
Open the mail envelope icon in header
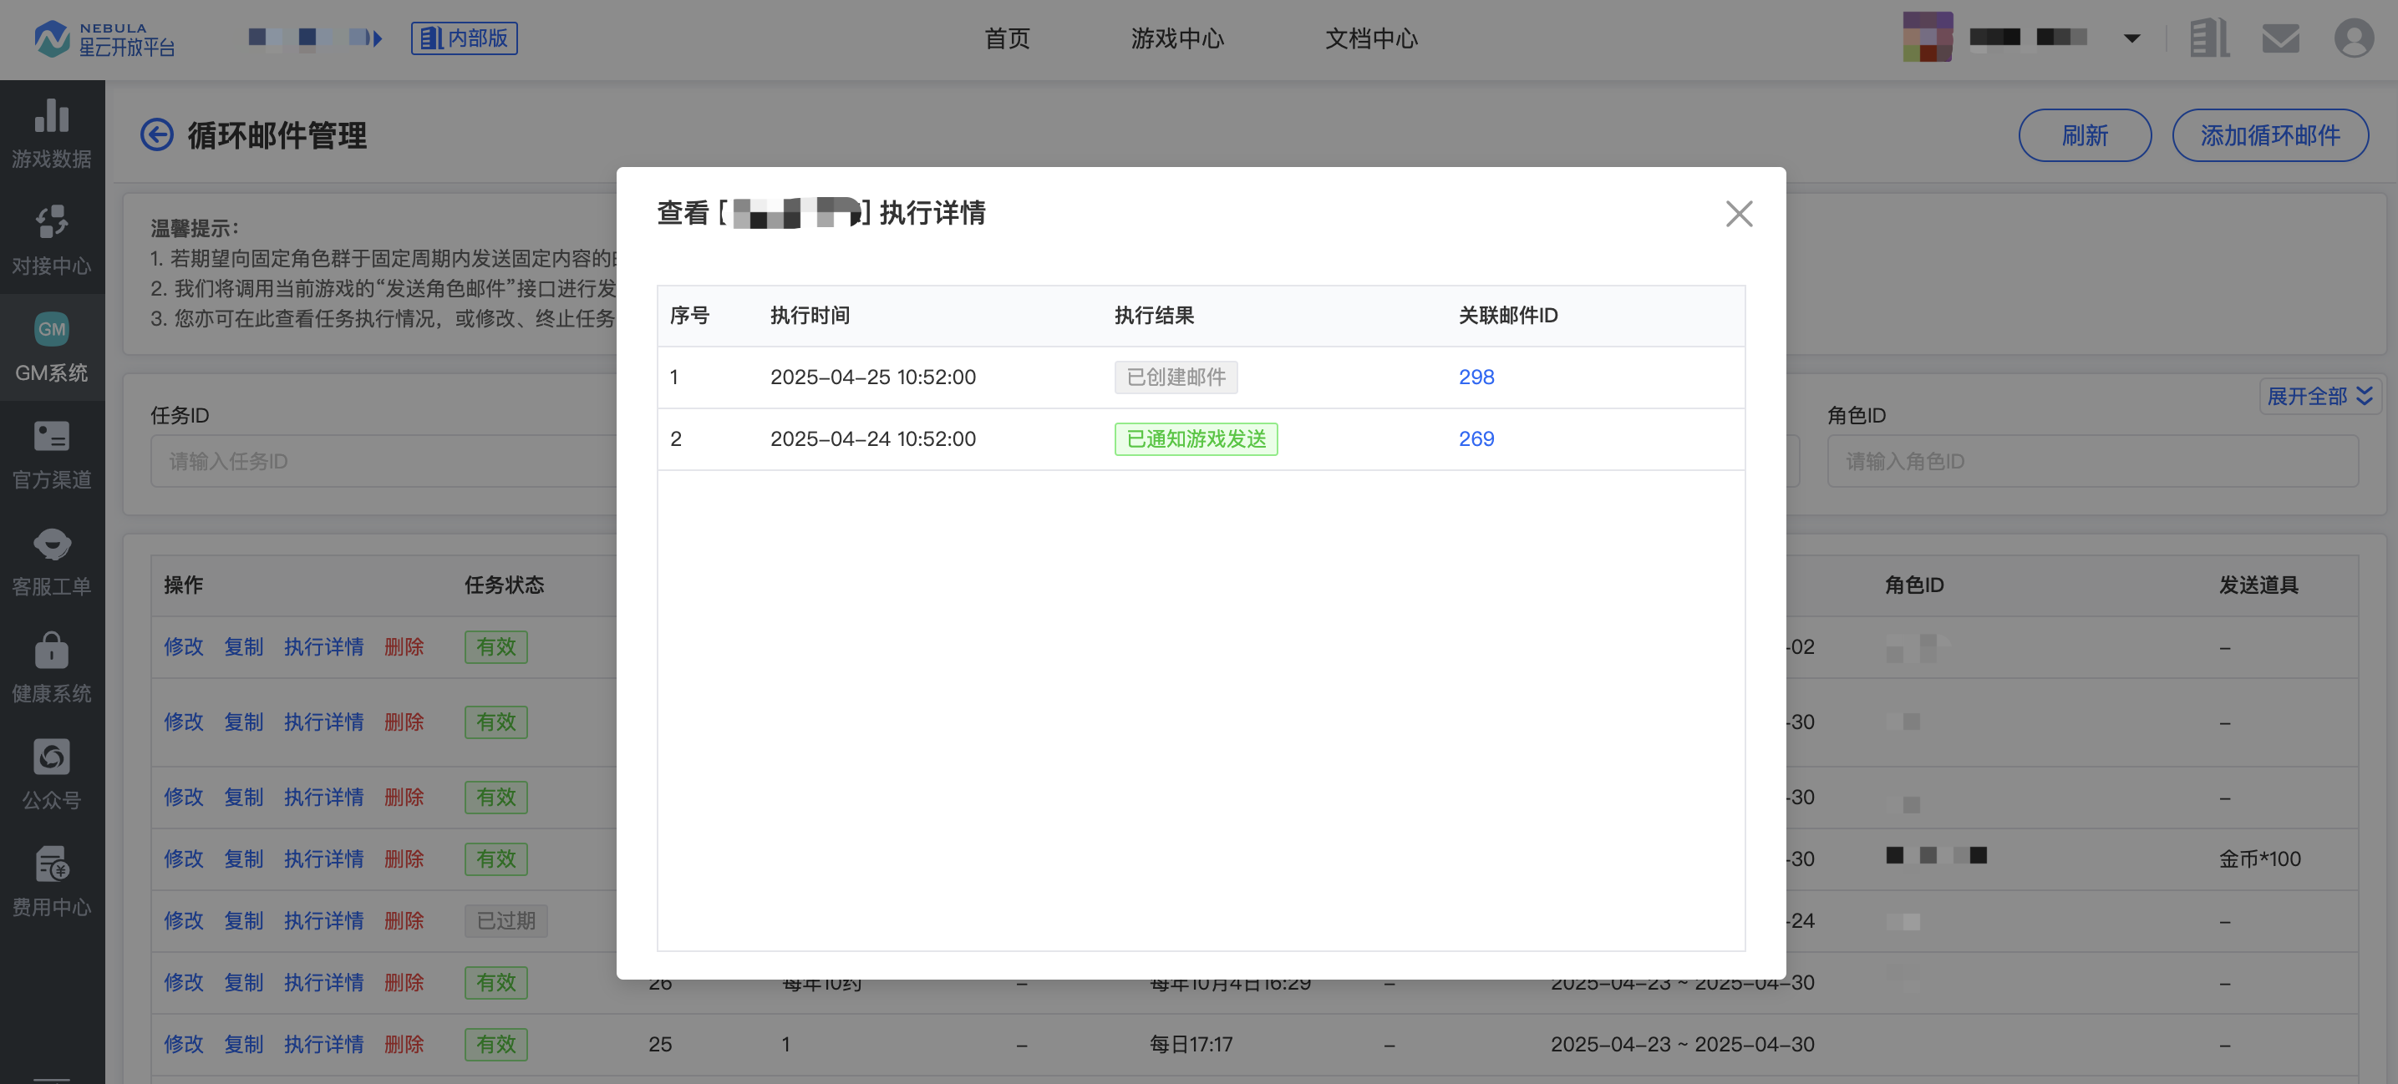[2280, 38]
